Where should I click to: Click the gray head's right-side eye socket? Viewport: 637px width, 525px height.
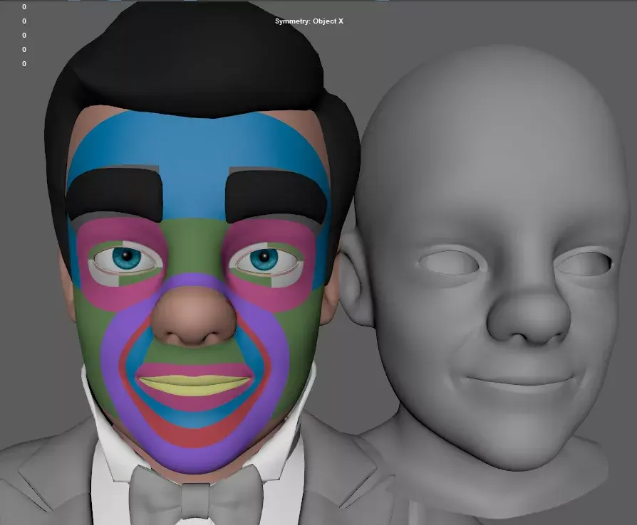point(583,263)
